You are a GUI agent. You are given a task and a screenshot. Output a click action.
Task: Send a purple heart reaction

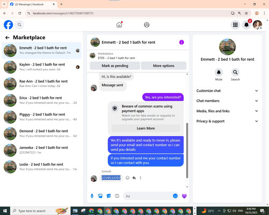pos(184,196)
